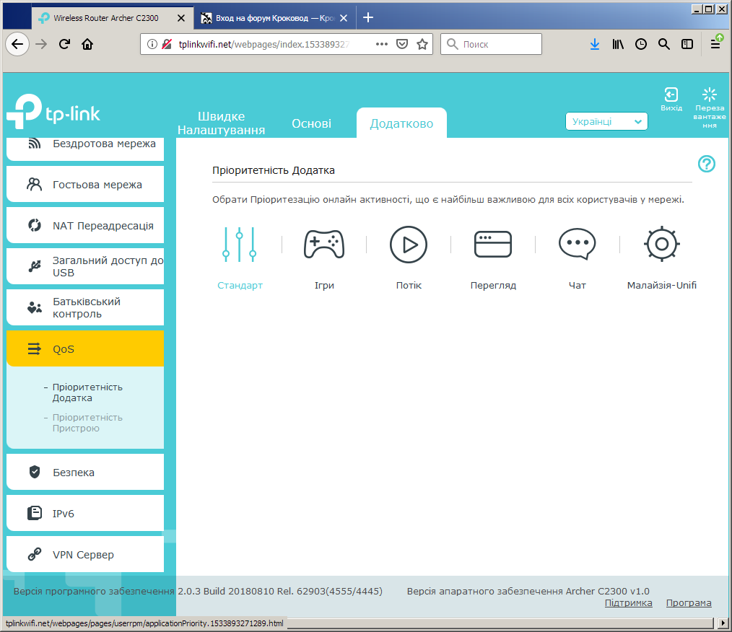732x632 pixels.
Task: Choose the Потік streaming play icon
Action: pos(409,245)
